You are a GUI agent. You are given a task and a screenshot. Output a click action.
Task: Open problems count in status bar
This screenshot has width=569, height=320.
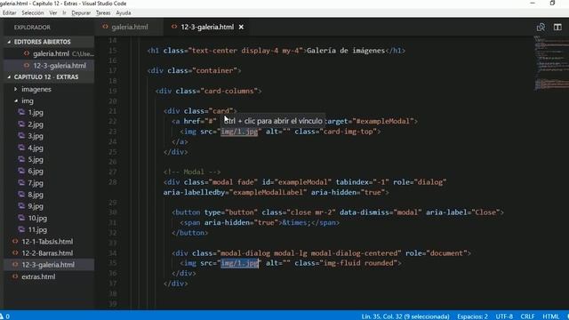point(5,316)
